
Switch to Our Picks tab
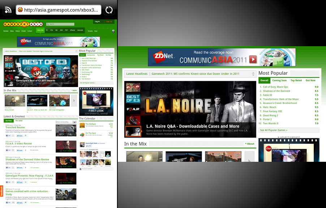point(9,121)
